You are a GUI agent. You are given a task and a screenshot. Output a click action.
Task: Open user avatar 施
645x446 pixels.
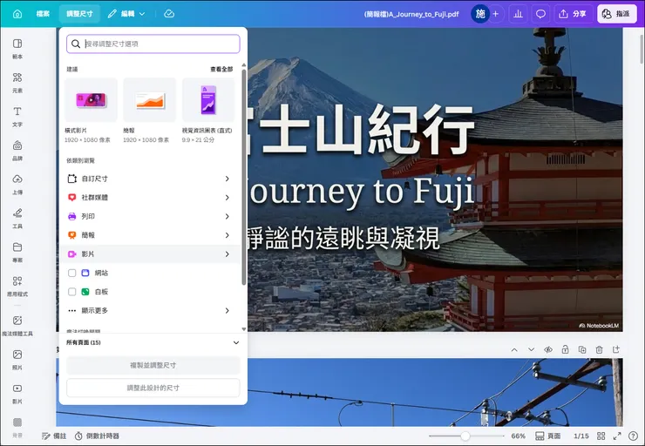coord(480,14)
